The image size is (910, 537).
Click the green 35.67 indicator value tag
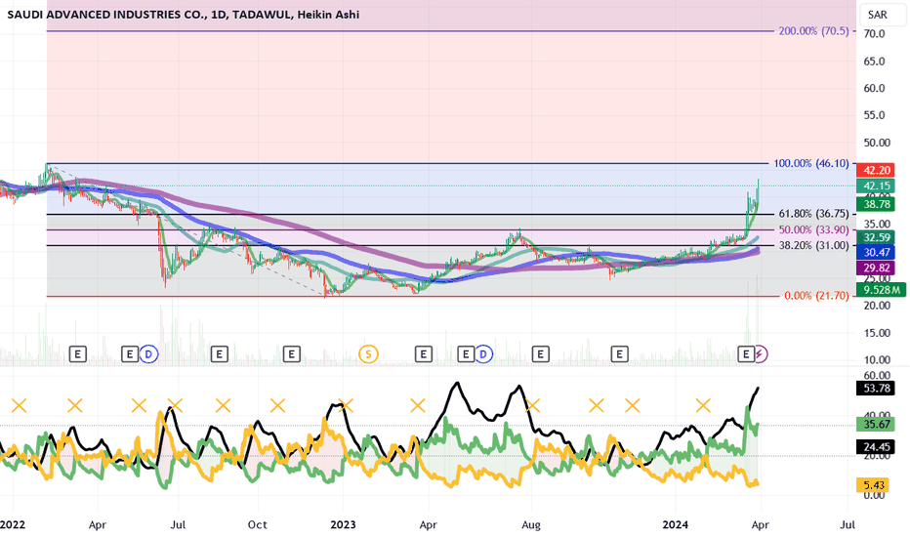[x=877, y=425]
